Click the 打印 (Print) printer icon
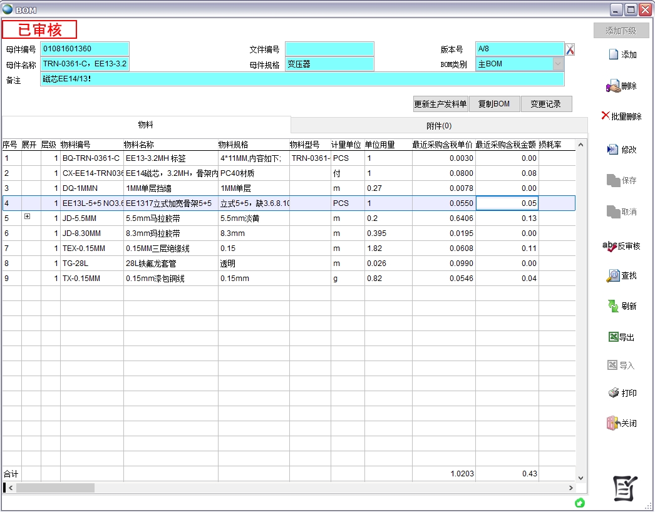 pos(613,393)
